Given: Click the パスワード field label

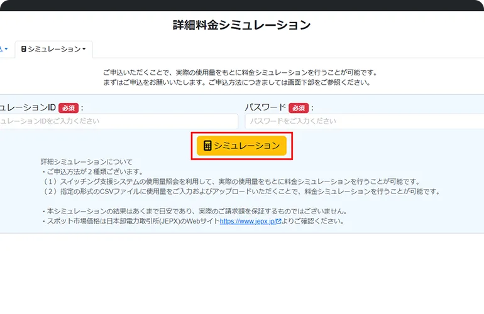Looking at the screenshot, I should pos(265,107).
